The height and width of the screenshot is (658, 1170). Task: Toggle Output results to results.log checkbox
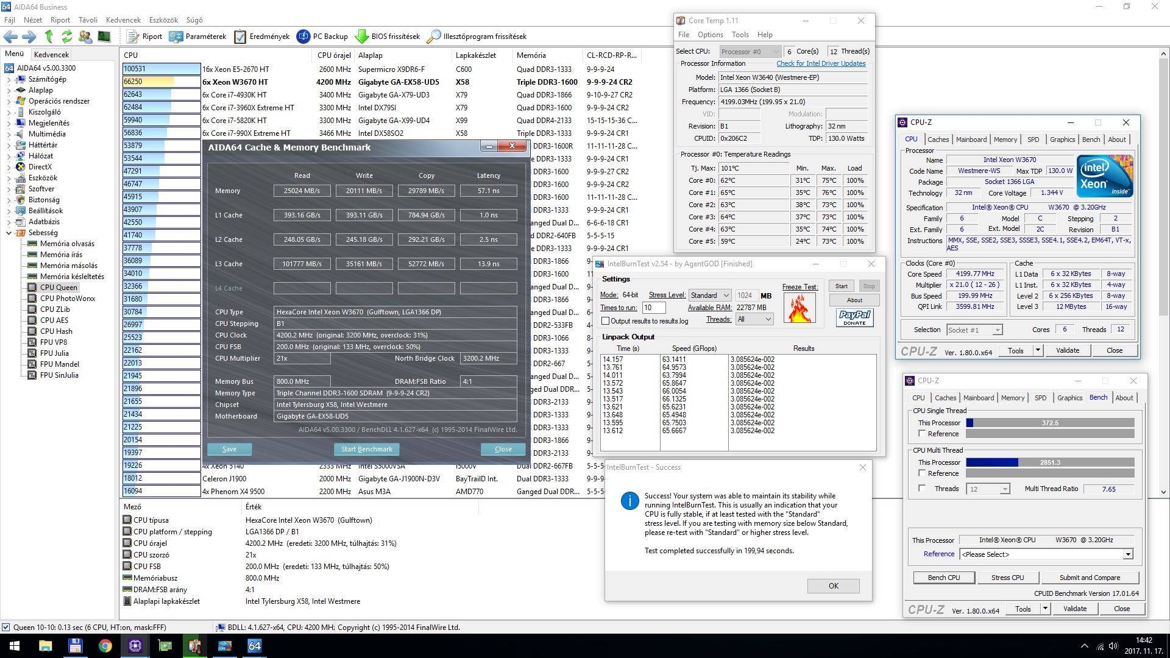pyautogui.click(x=606, y=321)
